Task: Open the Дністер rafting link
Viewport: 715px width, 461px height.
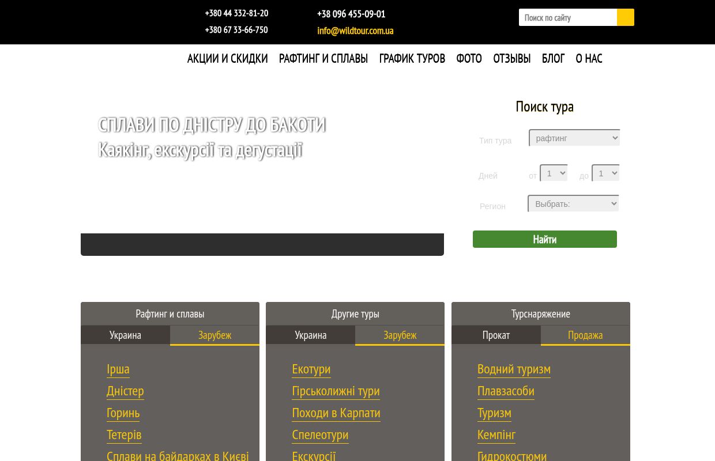Action: (x=125, y=391)
